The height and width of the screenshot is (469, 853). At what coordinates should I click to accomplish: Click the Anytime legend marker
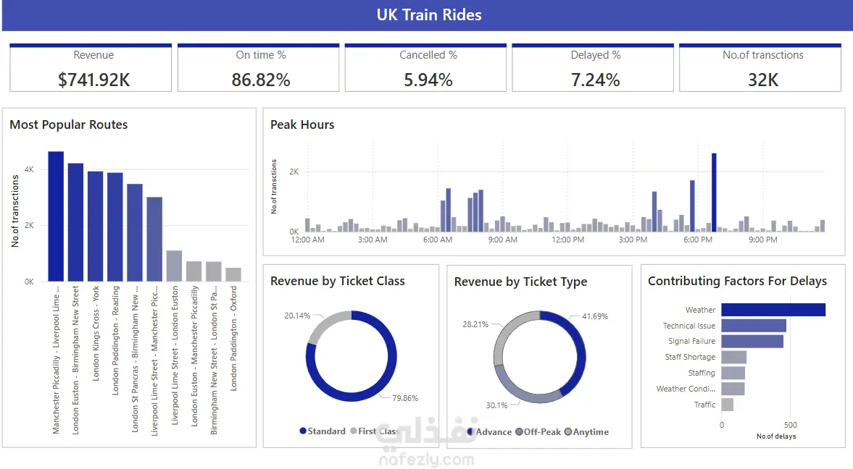click(x=568, y=432)
